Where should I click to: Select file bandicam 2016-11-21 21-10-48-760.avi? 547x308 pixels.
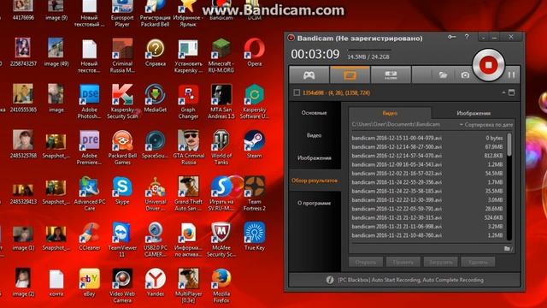[427, 235]
